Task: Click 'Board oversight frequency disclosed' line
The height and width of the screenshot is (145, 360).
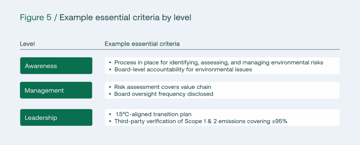Action: coord(161,94)
